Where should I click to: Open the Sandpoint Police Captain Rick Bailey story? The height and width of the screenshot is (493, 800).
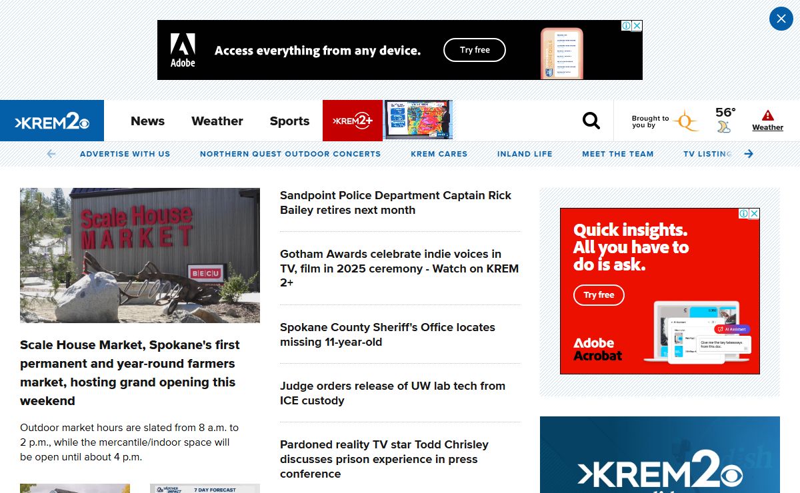(396, 203)
